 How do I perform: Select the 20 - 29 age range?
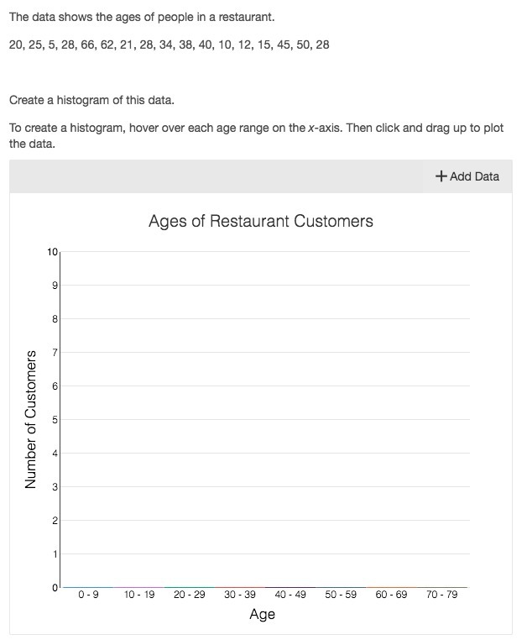coord(190,595)
